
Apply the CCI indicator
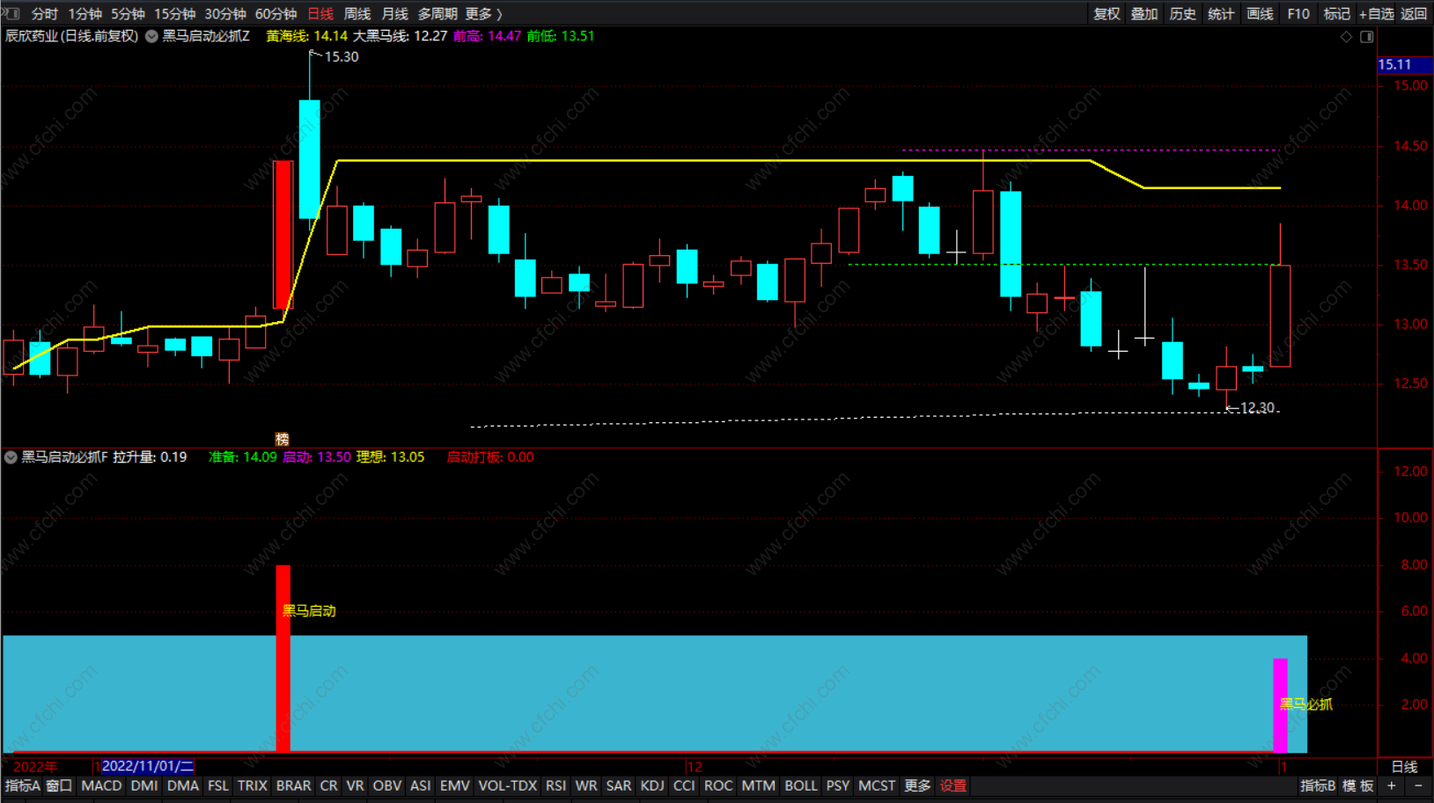(684, 786)
